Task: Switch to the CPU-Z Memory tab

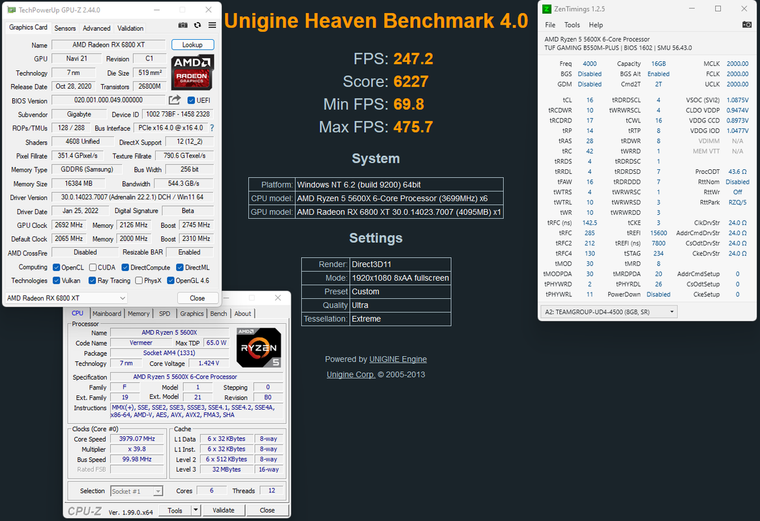Action: [x=139, y=313]
